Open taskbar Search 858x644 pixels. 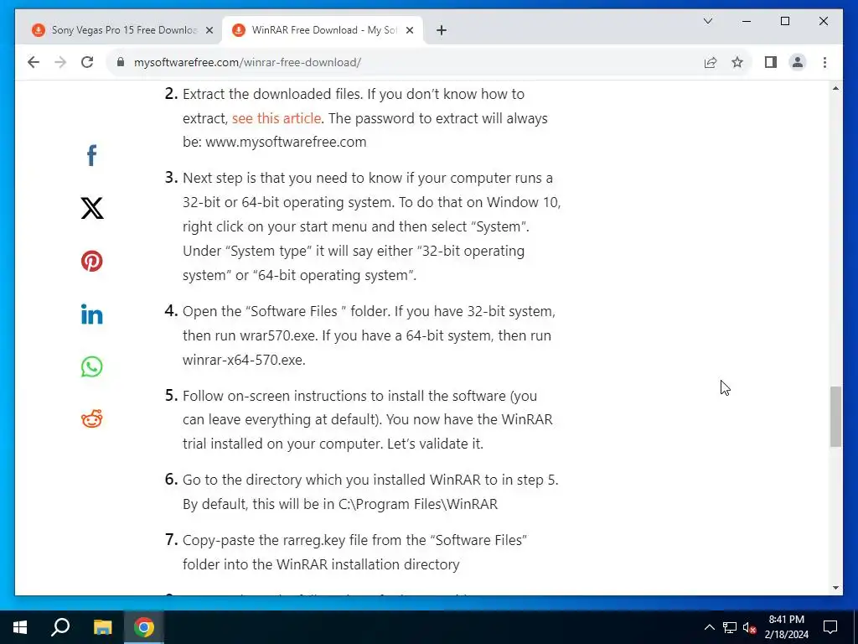coord(60,627)
